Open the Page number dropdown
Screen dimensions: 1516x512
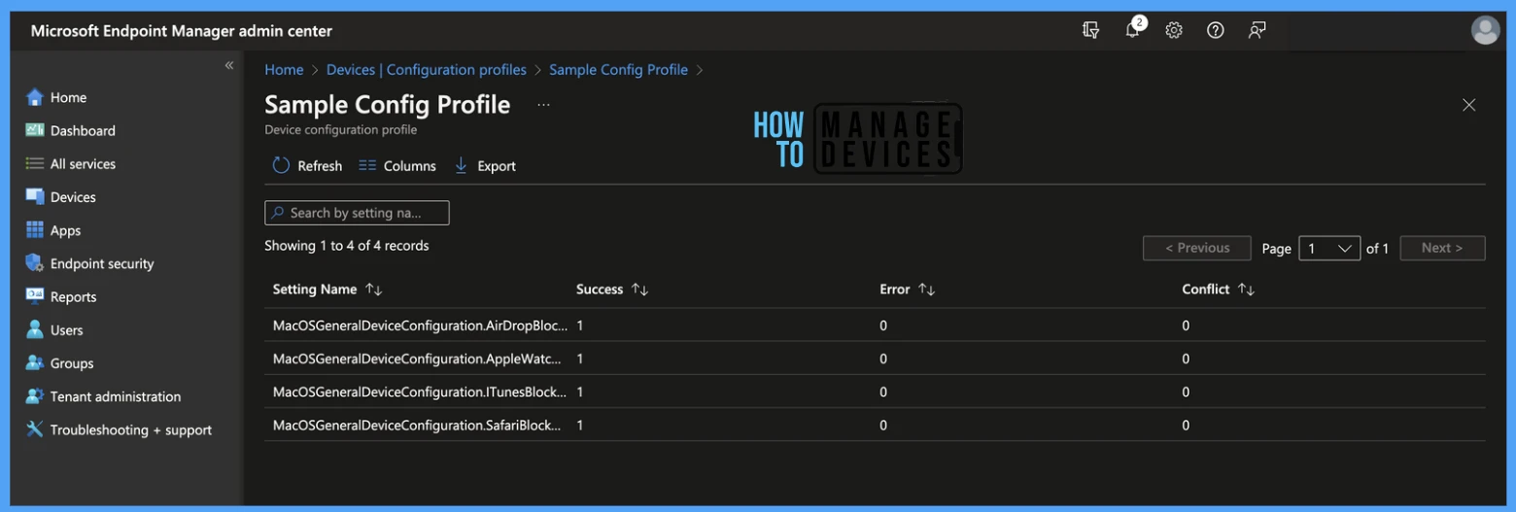(x=1330, y=248)
